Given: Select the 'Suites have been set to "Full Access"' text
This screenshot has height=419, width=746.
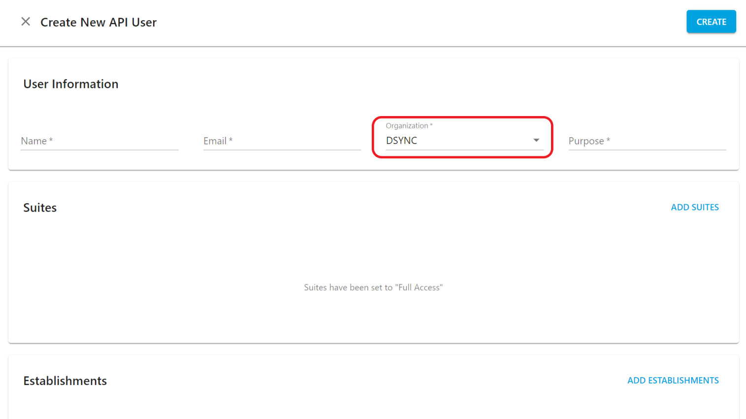Looking at the screenshot, I should 373,287.
